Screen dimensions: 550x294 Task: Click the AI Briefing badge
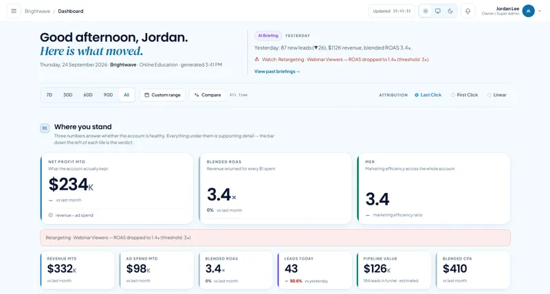tap(268, 36)
